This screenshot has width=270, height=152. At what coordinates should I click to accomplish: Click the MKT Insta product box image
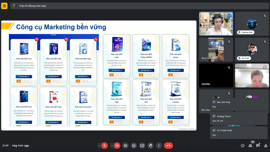[x=117, y=44]
